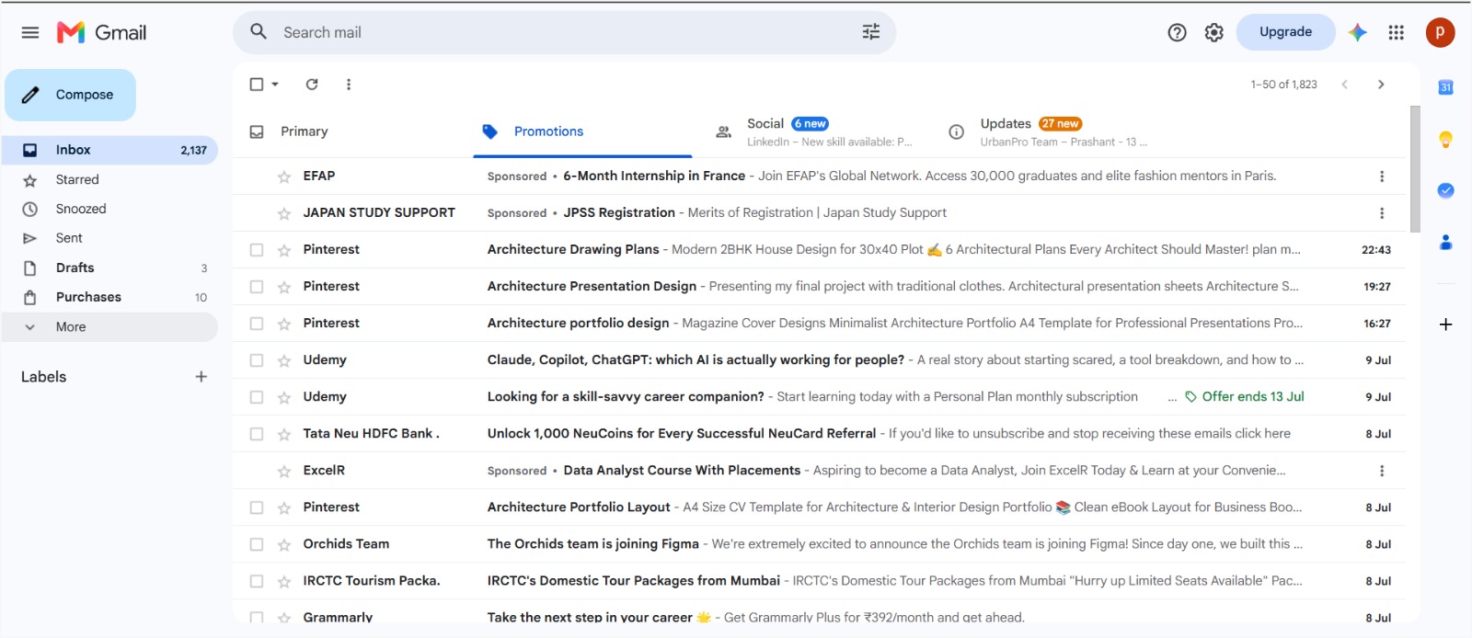Open the 6-Month Internship in France ad
This screenshot has height=638, width=1472.
point(819,177)
